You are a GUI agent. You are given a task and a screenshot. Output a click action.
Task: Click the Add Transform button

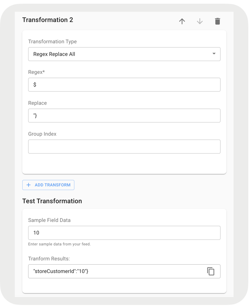(x=48, y=185)
